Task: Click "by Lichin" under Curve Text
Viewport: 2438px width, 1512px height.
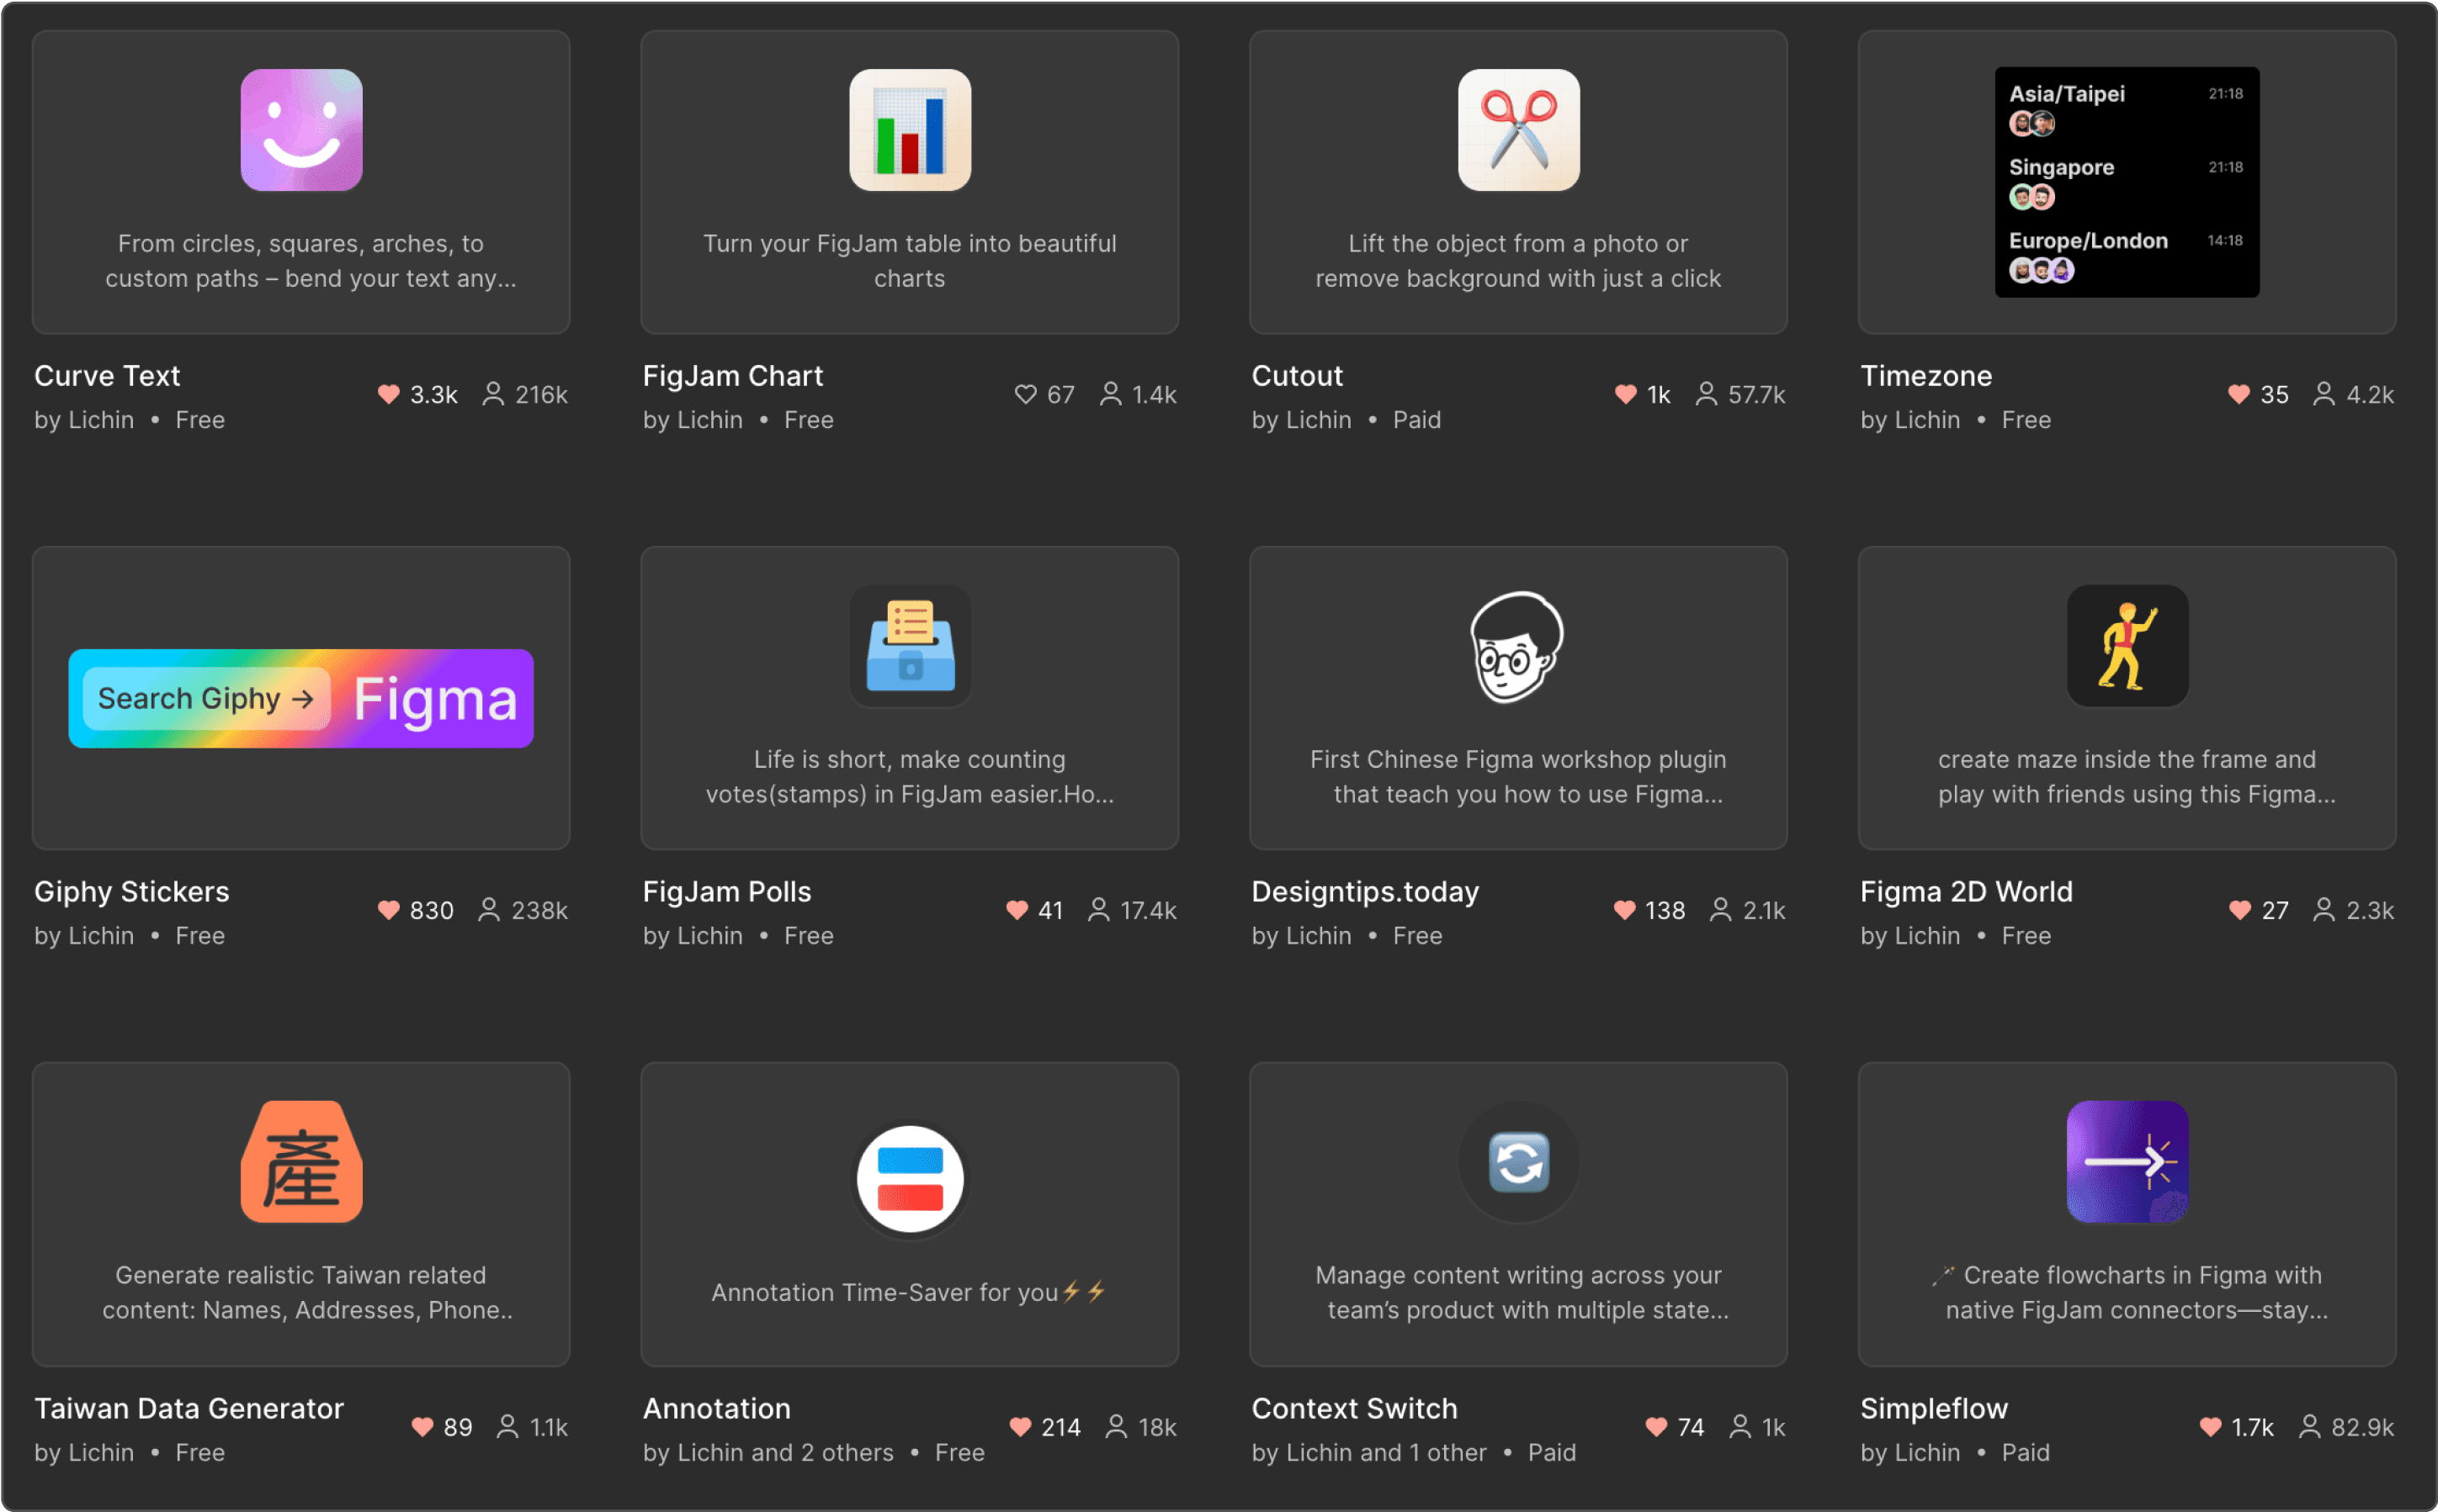Action: (x=84, y=420)
